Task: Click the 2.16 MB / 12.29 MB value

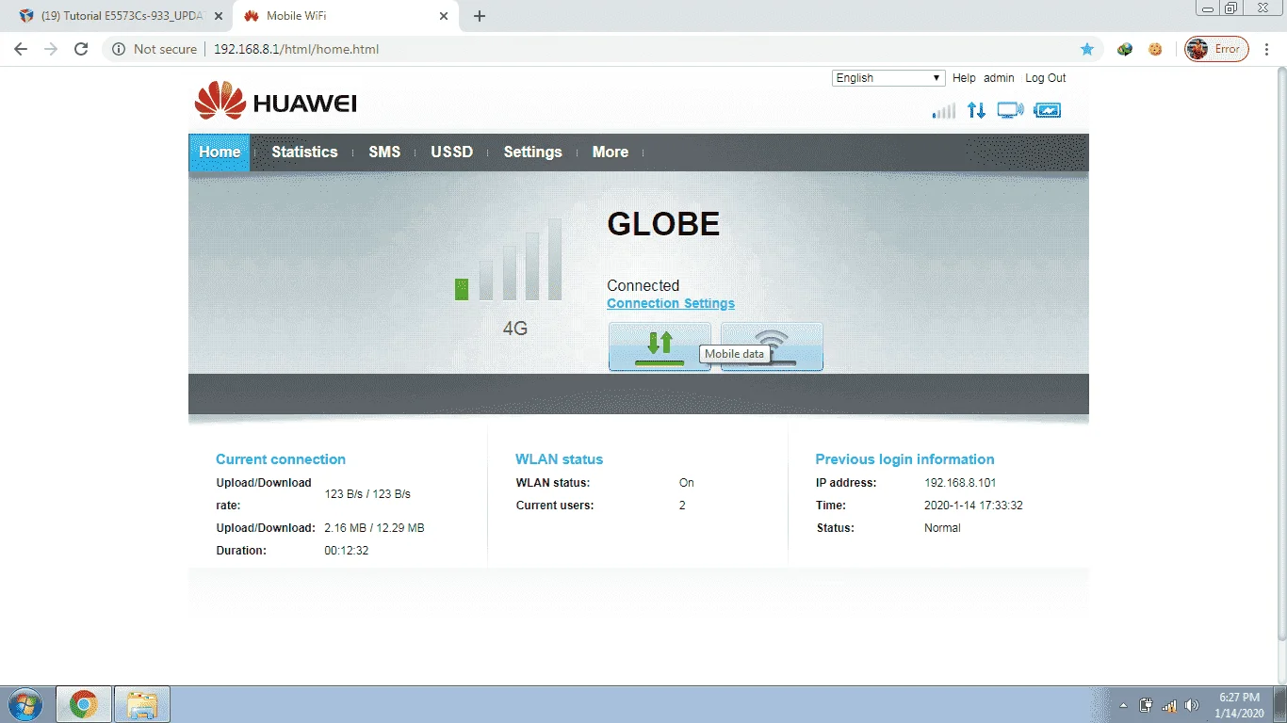Action: (x=374, y=528)
